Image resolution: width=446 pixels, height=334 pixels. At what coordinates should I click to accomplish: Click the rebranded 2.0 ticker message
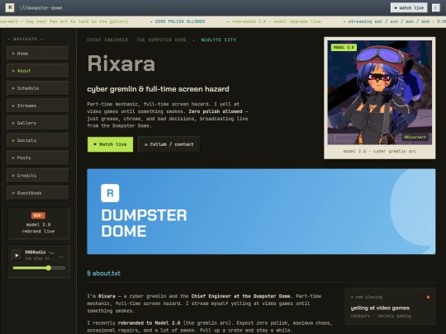pos(276,21)
